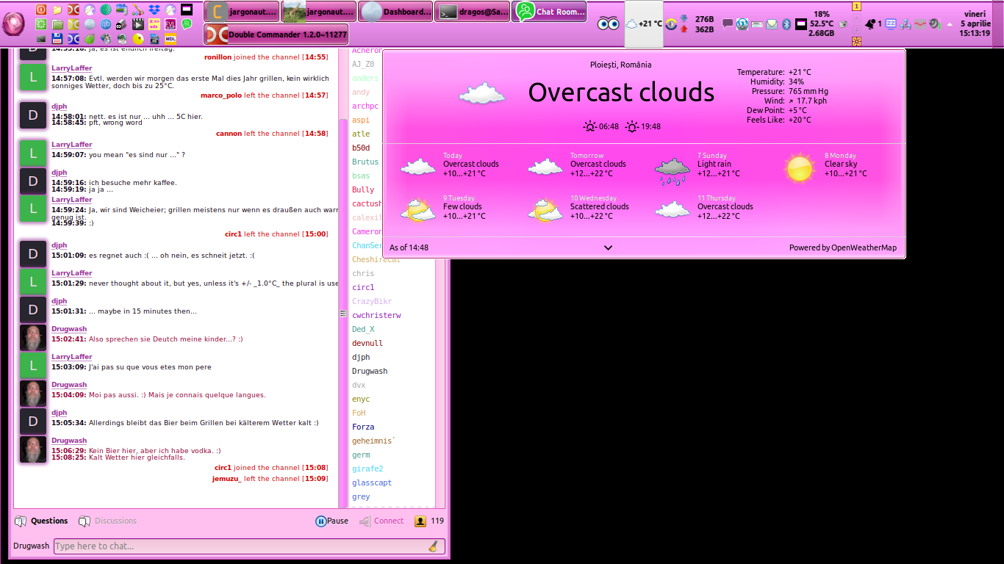The height and width of the screenshot is (564, 1004).
Task: Open the terminal launcher icon
Action: click(41, 38)
